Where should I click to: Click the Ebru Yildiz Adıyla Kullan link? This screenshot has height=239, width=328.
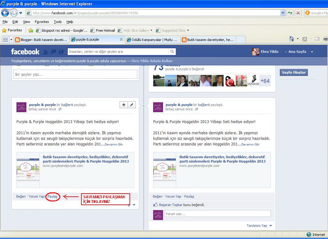[152, 61]
